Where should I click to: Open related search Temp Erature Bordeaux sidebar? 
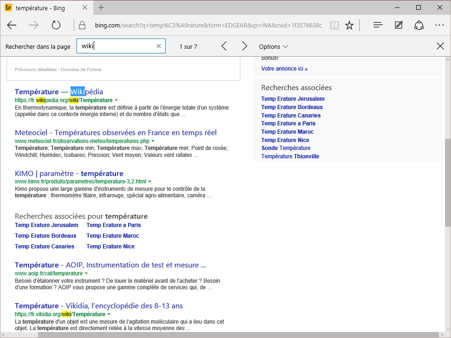pos(292,107)
